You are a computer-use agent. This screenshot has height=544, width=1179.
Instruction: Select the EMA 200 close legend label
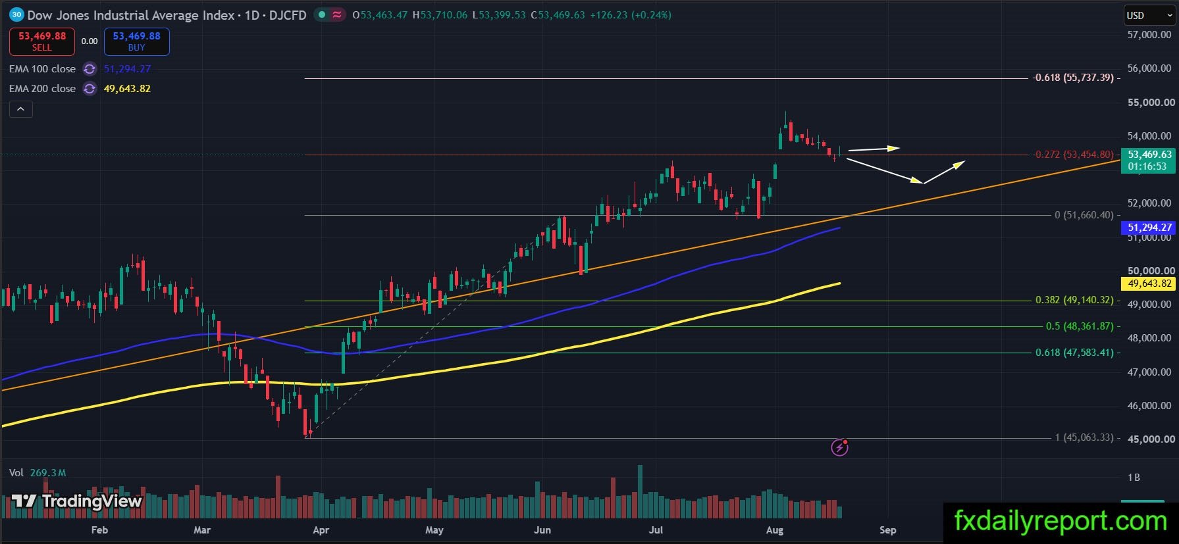point(42,89)
